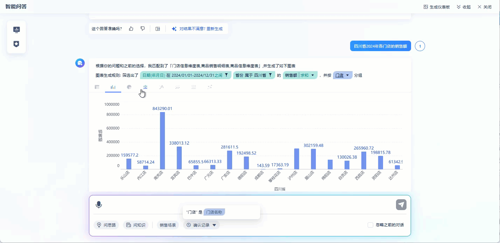
Task: Expand the 确认记录 dropdown
Action: [201, 225]
